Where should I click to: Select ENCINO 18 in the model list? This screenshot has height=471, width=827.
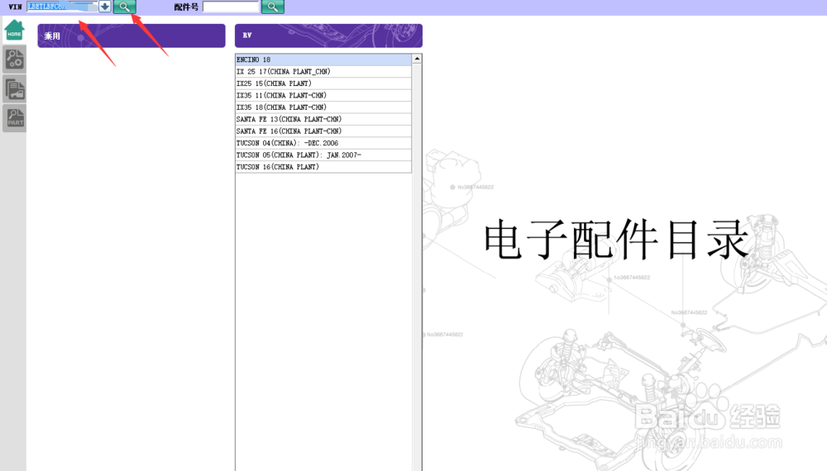pyautogui.click(x=323, y=59)
